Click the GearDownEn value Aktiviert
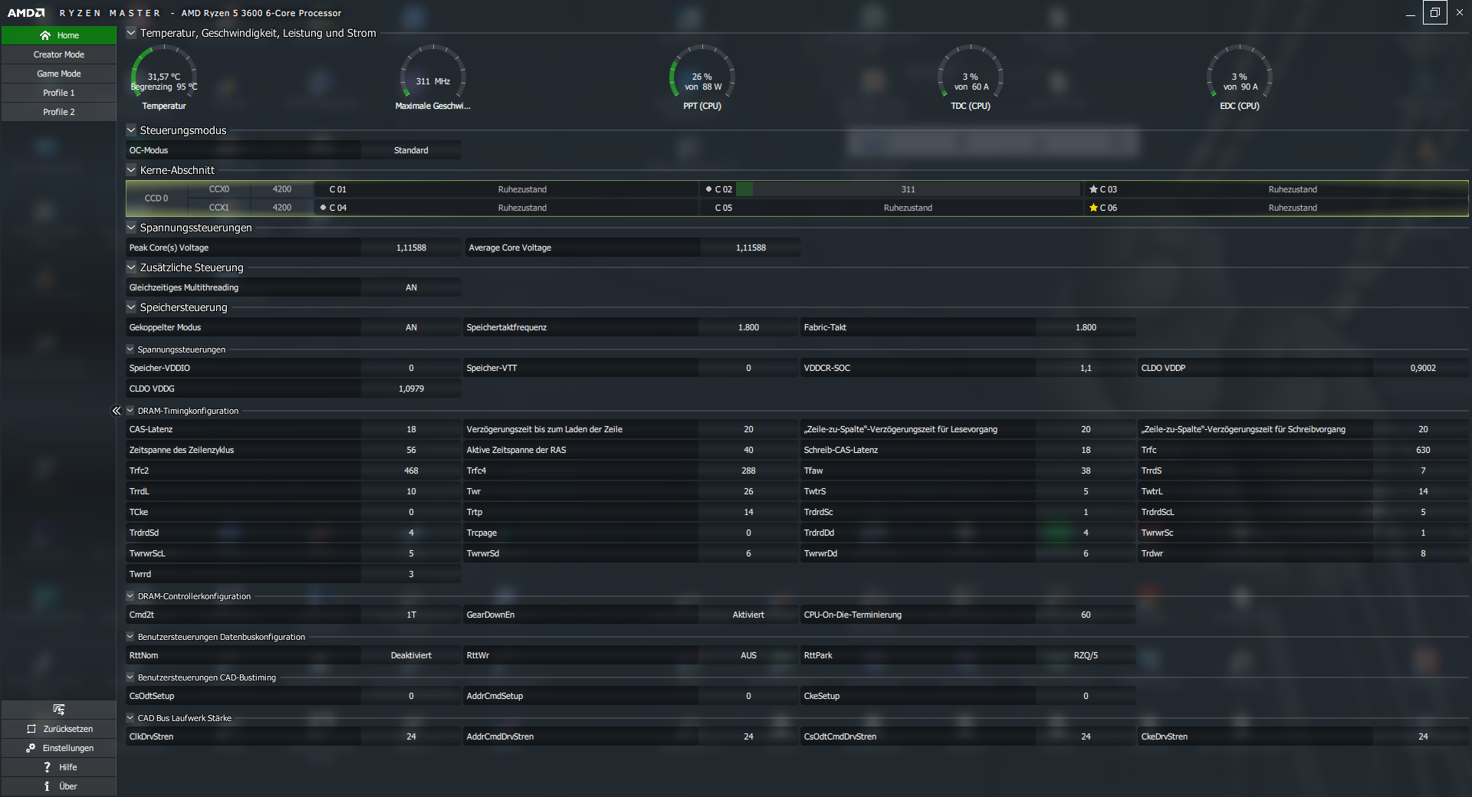Viewport: 1472px width, 797px height. 748,615
